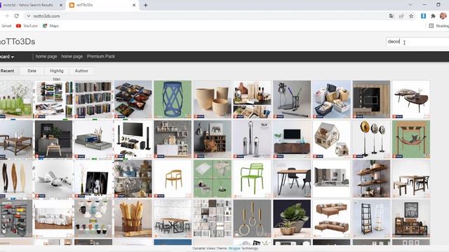Open the second 'home page' nav link
This screenshot has width=449, height=252.
point(72,57)
